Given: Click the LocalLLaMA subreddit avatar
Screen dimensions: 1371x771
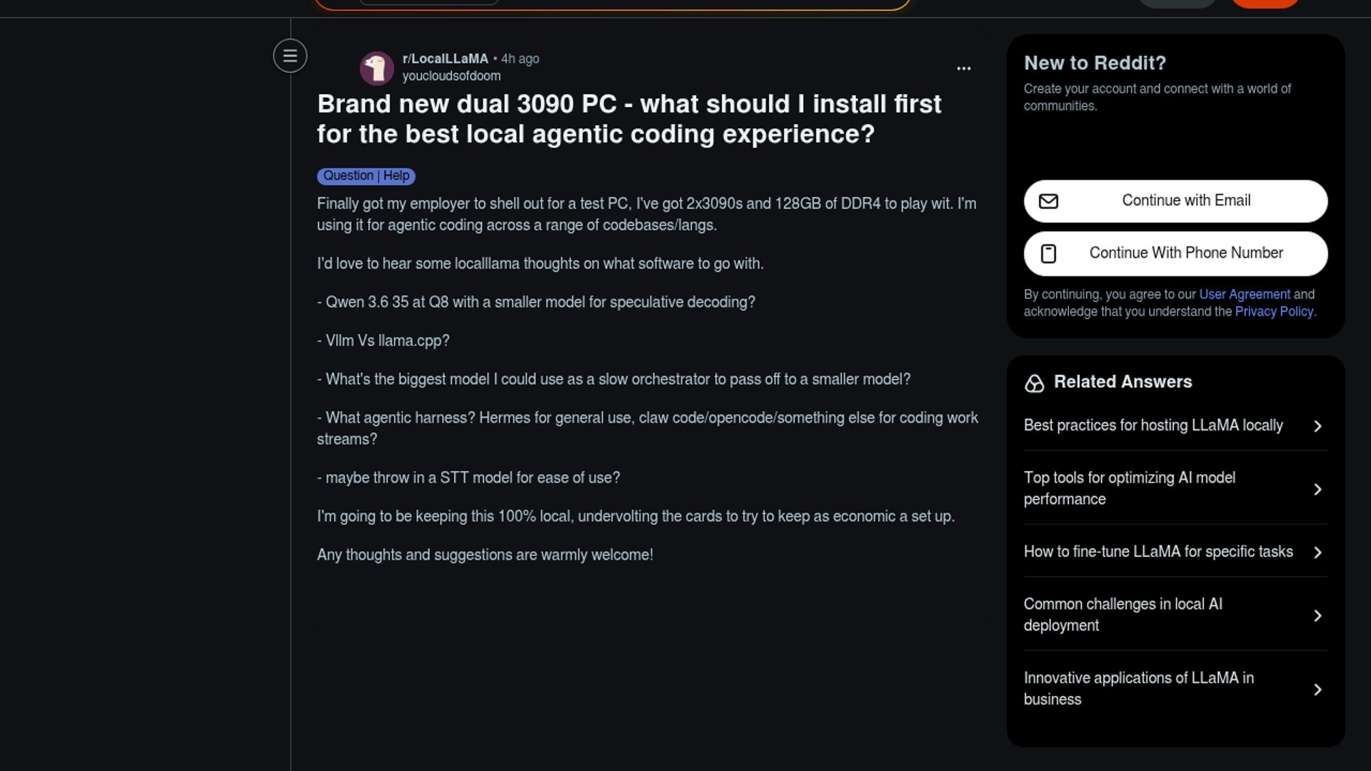Looking at the screenshot, I should pos(376,68).
